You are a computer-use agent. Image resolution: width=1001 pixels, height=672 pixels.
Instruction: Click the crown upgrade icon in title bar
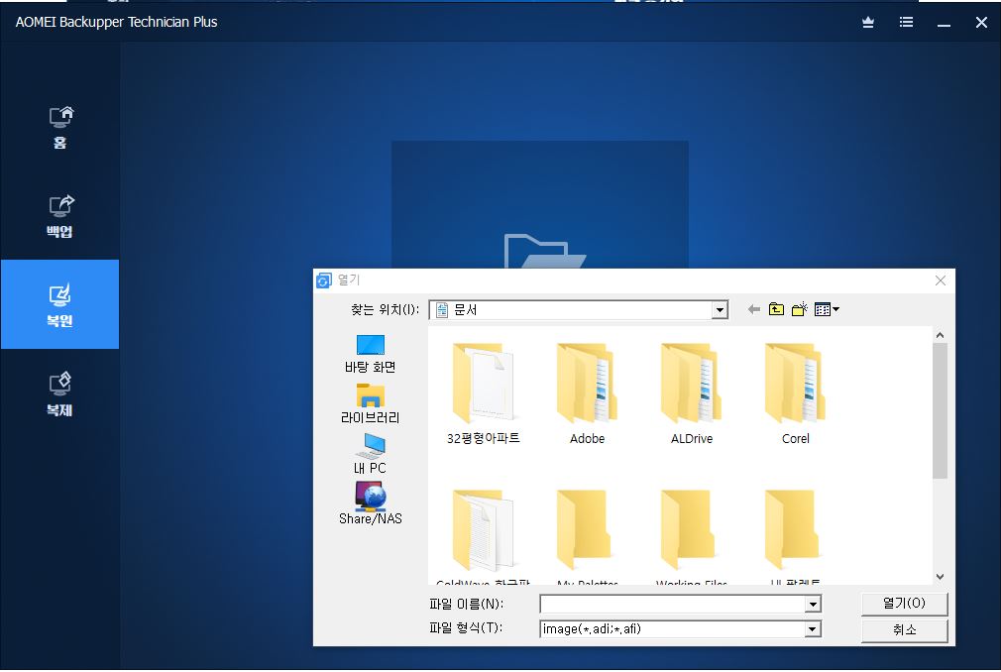coord(867,23)
